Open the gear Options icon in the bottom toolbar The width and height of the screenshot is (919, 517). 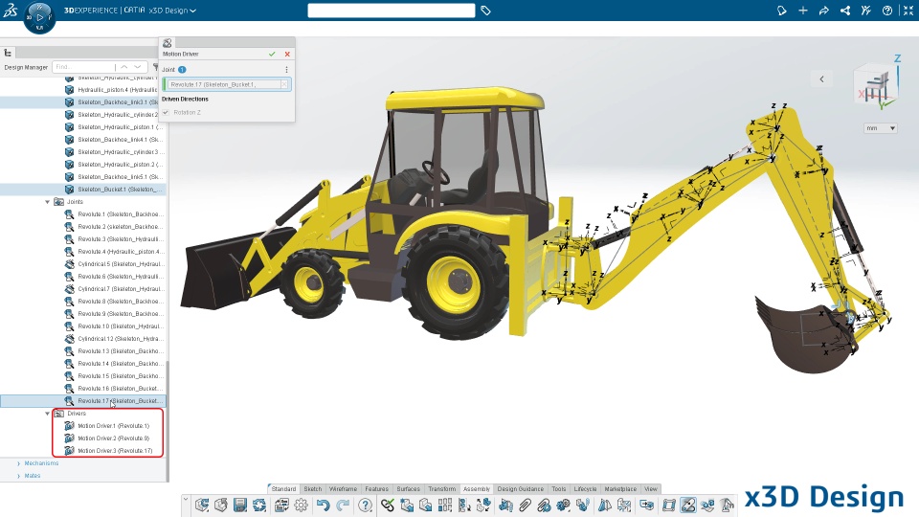(302, 505)
